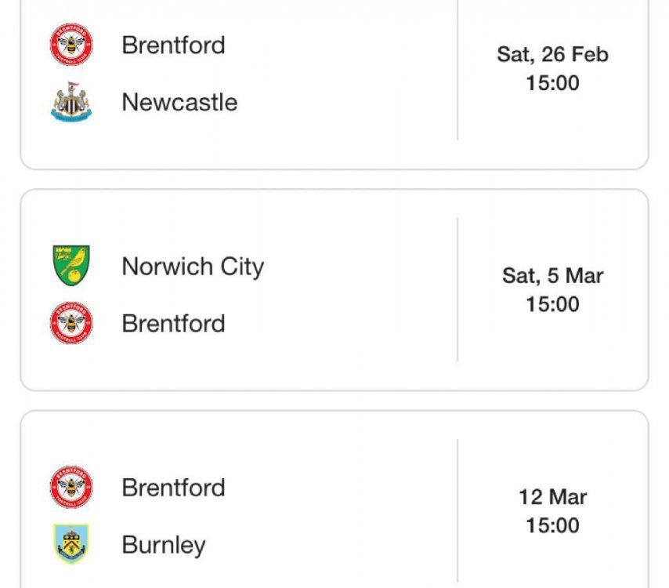Select Brentford name below Norwich City
Viewport: 669px width, 588px height.
click(x=173, y=323)
